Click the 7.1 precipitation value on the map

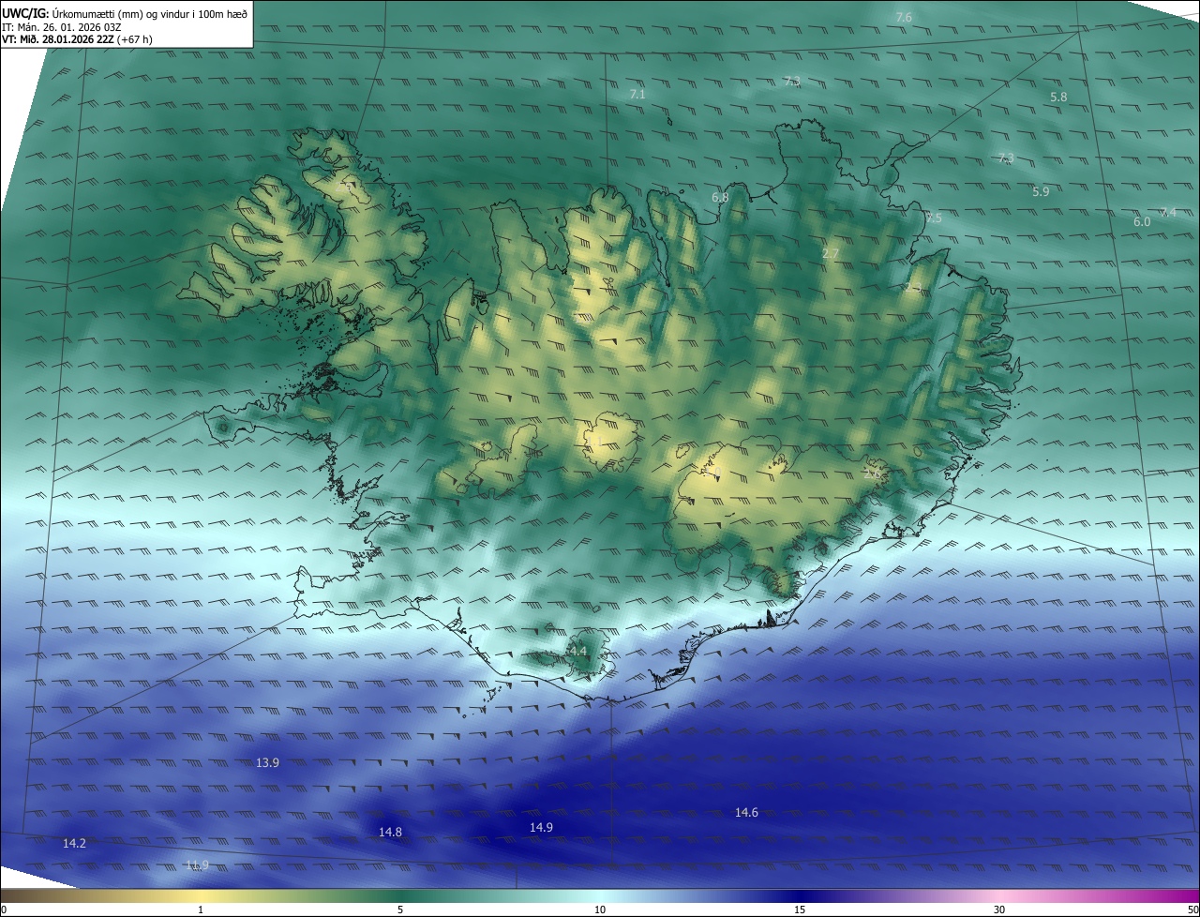pos(637,95)
